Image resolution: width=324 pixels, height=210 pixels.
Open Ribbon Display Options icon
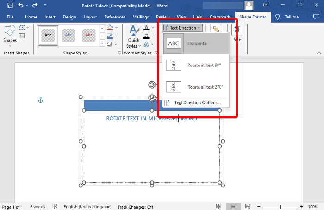tap(266, 5)
